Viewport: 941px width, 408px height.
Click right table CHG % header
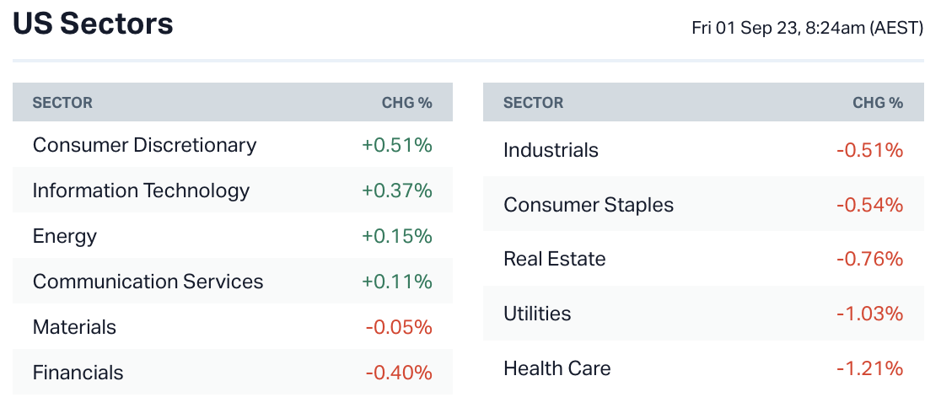[877, 103]
